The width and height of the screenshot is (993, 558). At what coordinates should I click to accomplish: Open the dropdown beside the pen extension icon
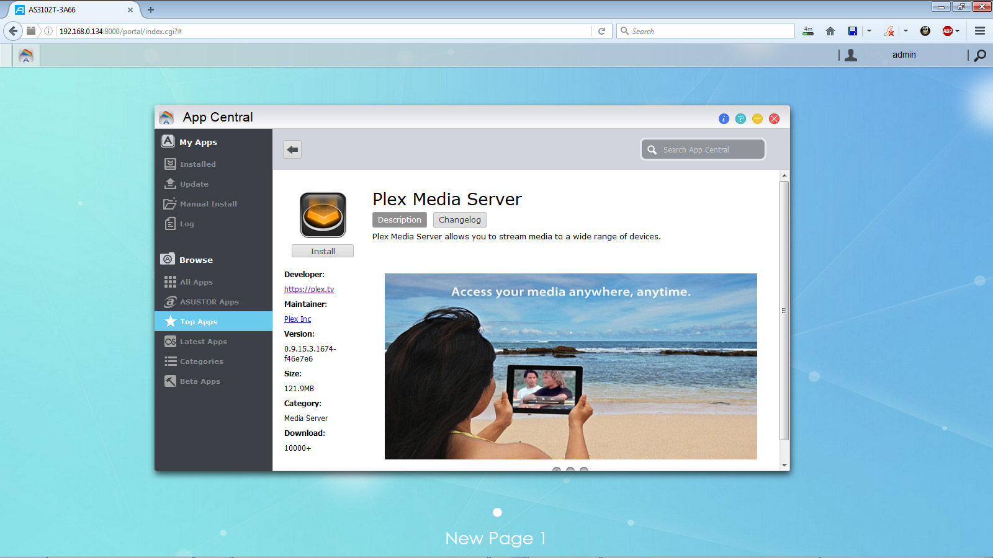[x=905, y=31]
